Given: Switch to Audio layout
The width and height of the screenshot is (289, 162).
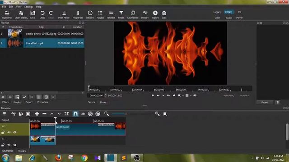Looking at the screenshot, I should coord(229,18).
